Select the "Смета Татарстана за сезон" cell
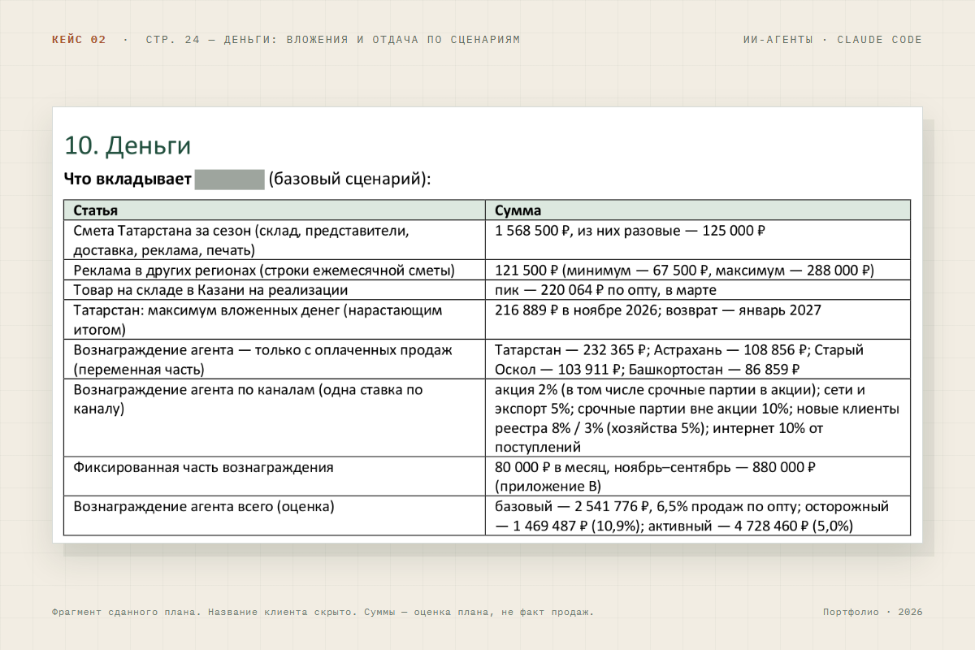 click(275, 240)
